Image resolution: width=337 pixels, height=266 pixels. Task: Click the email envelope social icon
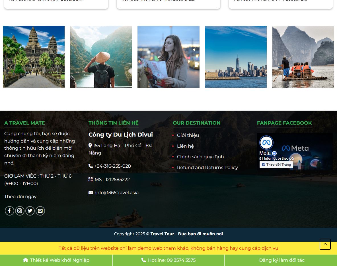[40, 211]
